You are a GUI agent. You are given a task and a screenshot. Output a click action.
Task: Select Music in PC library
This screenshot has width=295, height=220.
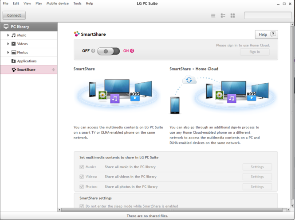(x=29, y=35)
